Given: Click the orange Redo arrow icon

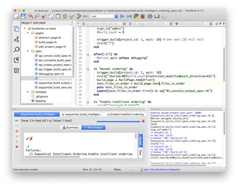Looking at the screenshot, I should pyautogui.click(x=37, y=16).
